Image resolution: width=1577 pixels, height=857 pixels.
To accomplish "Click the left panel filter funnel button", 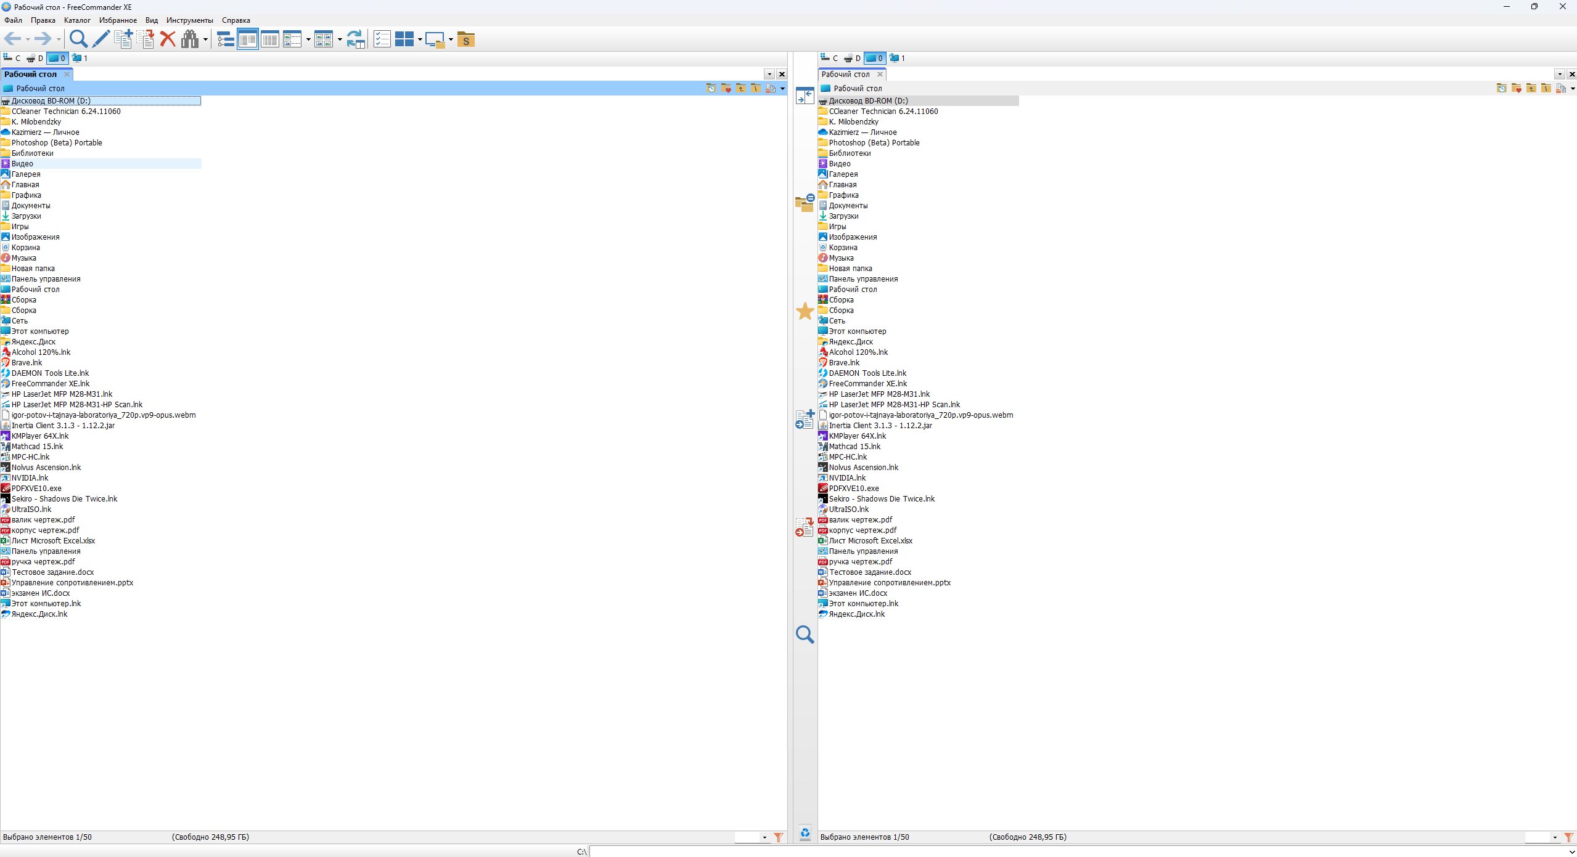I will pyautogui.click(x=779, y=837).
